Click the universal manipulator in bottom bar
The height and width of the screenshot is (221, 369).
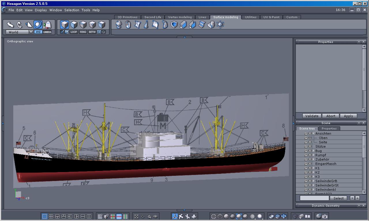[x=175, y=216]
